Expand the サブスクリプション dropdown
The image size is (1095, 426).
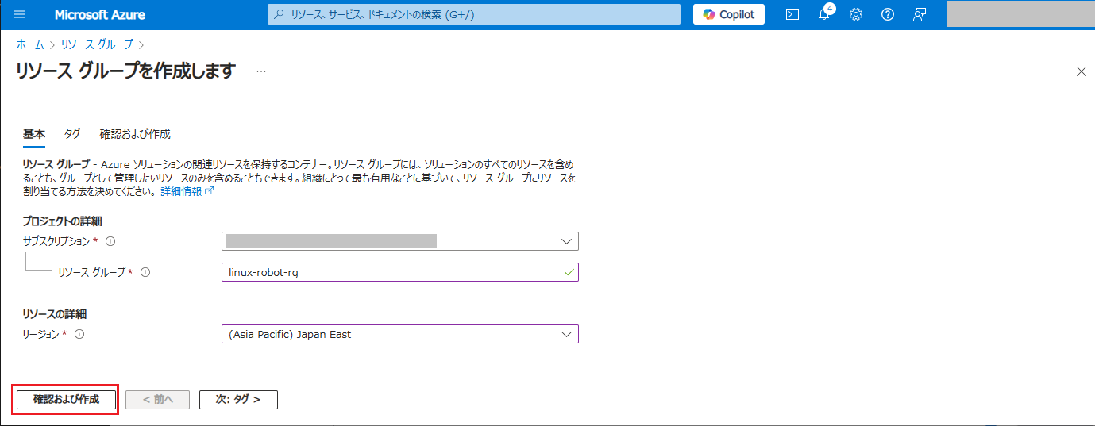click(400, 241)
